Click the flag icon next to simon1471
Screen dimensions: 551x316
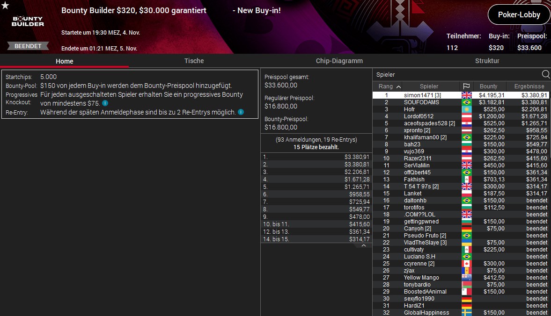(x=467, y=95)
